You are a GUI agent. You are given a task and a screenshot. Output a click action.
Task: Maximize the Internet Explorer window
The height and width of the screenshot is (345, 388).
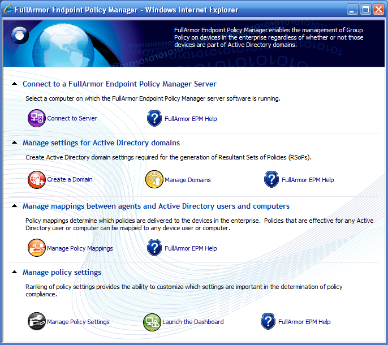point(365,10)
